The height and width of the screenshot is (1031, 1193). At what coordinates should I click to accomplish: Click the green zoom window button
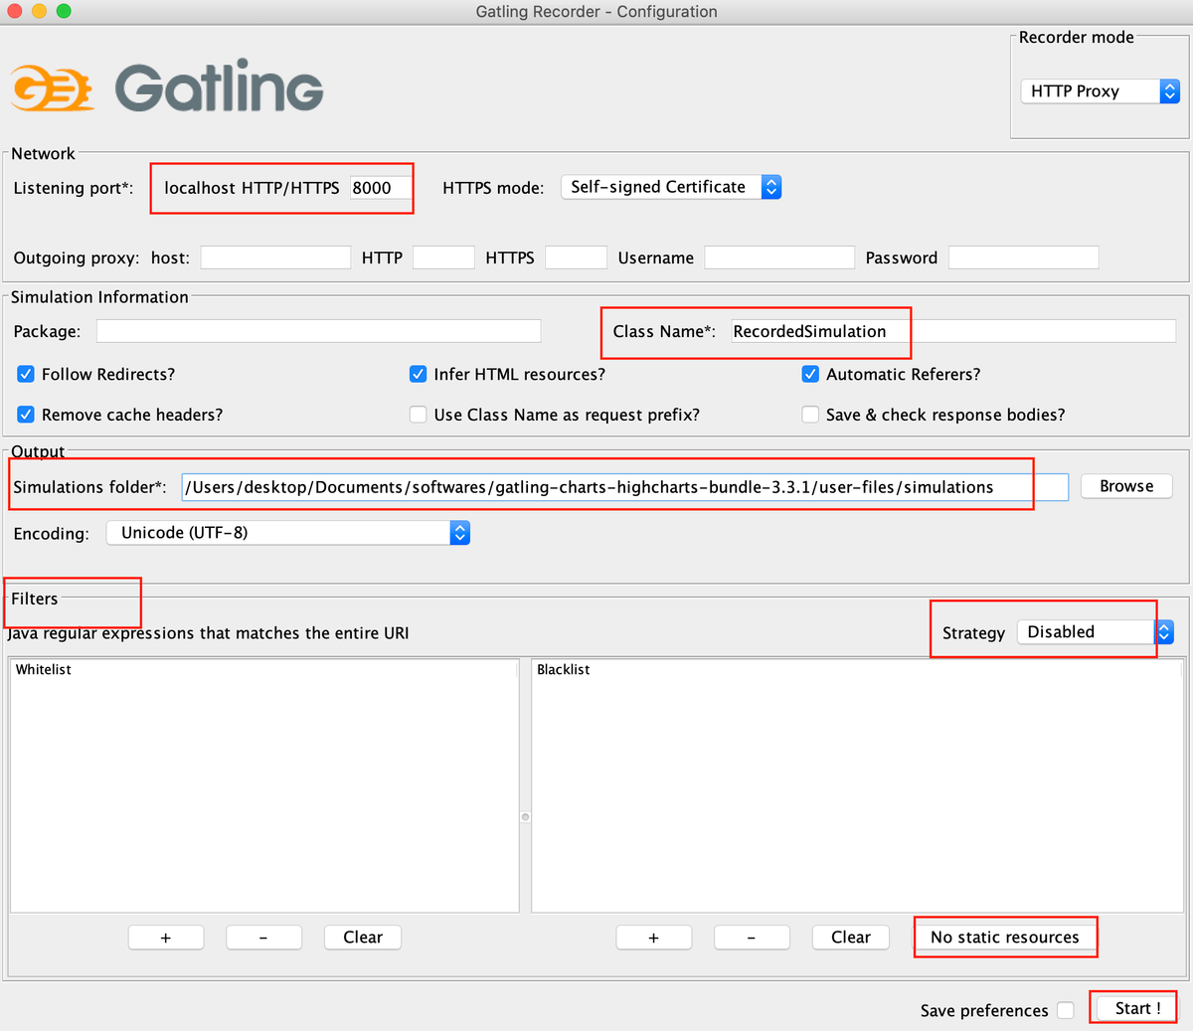click(64, 11)
